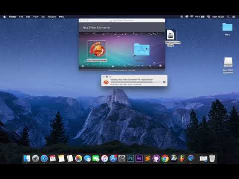Open Finder from the dock
Image resolution: width=239 pixels, height=179 pixels.
tap(27, 159)
